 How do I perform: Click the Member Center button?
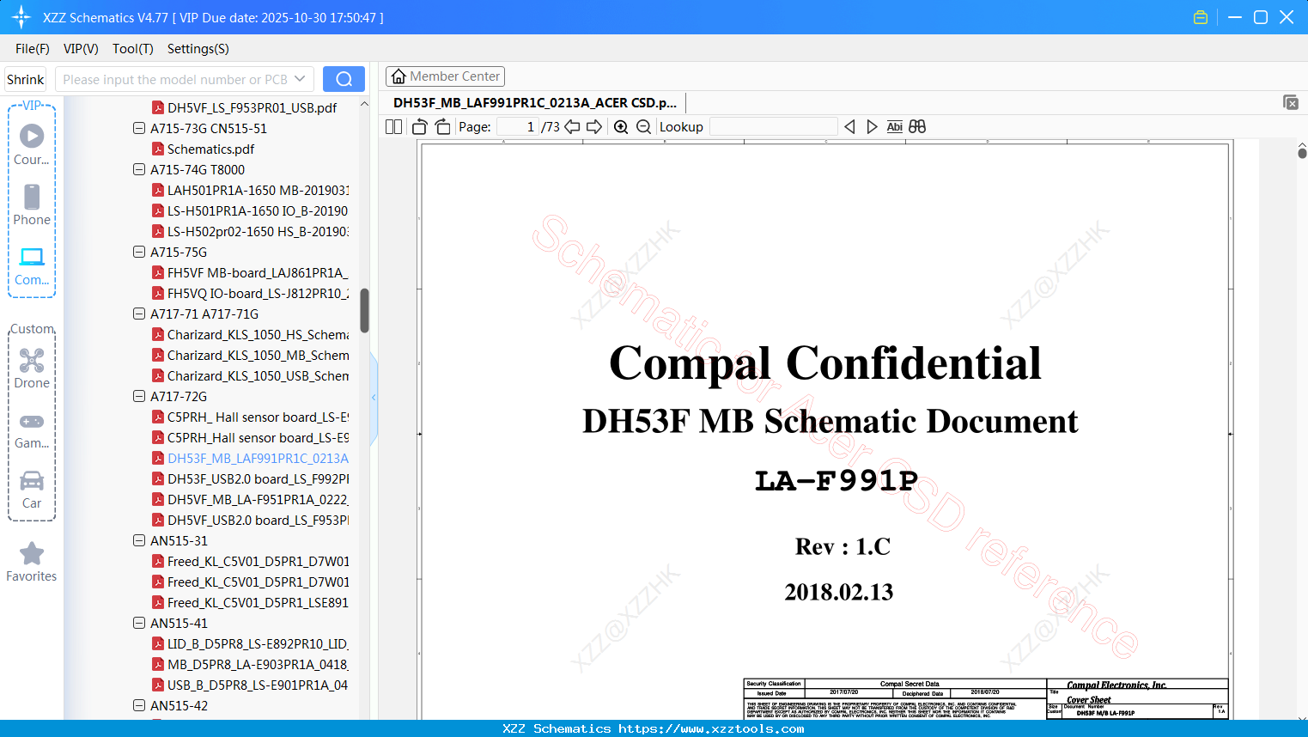click(x=445, y=76)
